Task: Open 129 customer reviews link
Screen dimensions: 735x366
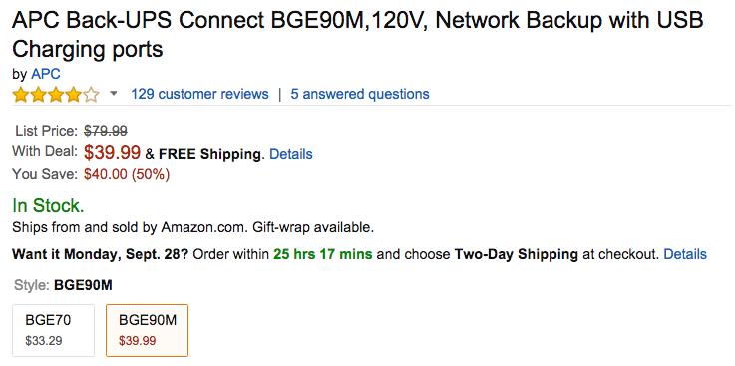Action: coord(199,94)
